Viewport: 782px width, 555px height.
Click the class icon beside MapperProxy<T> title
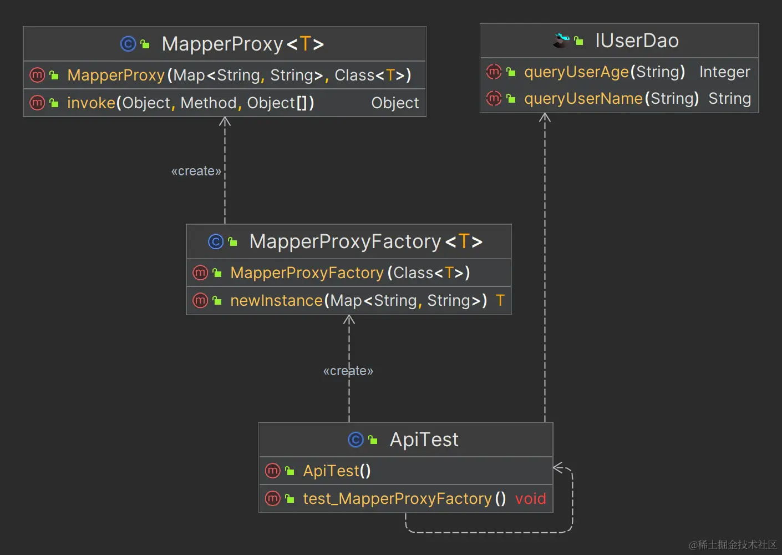coord(128,44)
